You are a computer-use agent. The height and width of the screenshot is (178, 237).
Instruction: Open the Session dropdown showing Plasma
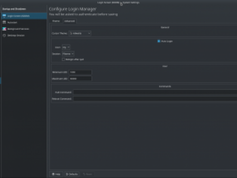coord(68,54)
